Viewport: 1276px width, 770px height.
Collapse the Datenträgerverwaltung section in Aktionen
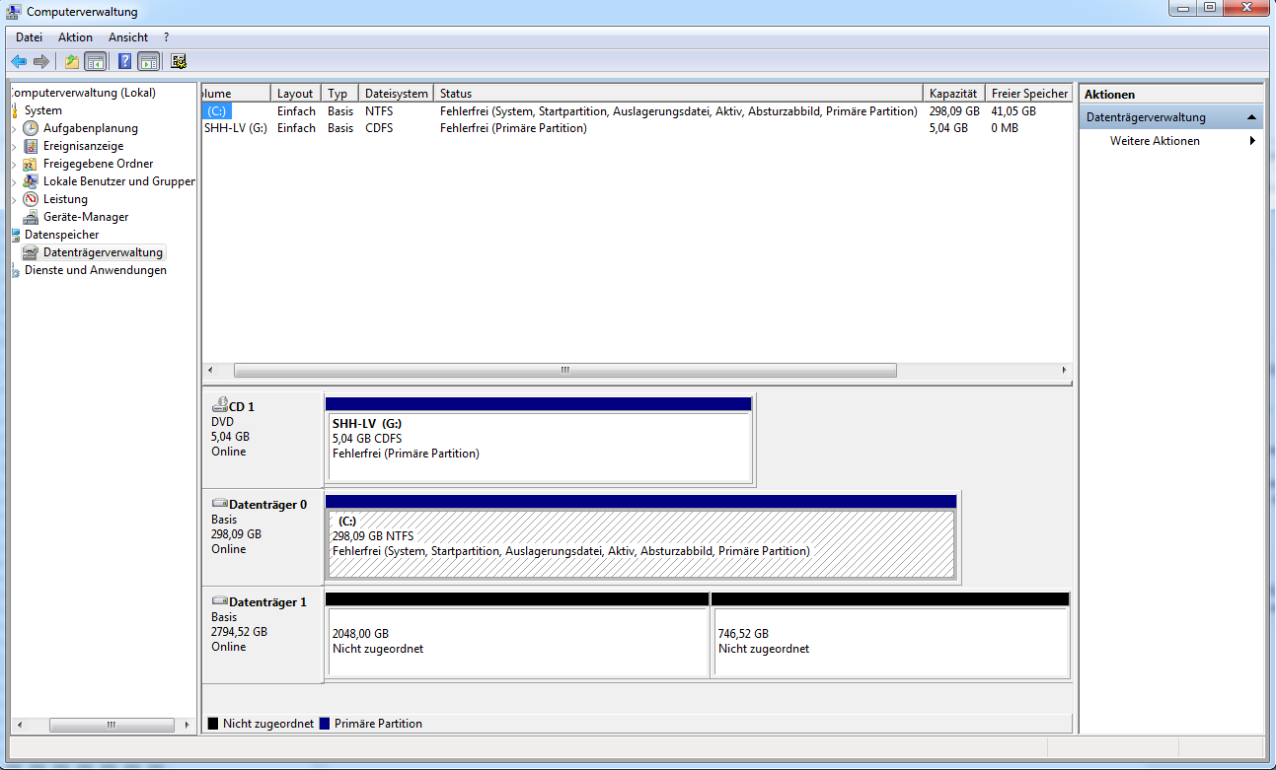[x=1251, y=117]
